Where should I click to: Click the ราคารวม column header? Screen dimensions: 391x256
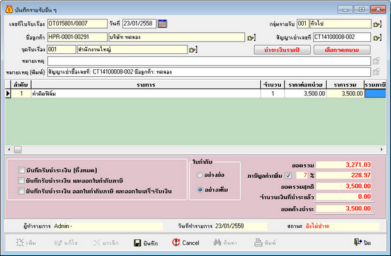pyautogui.click(x=345, y=84)
